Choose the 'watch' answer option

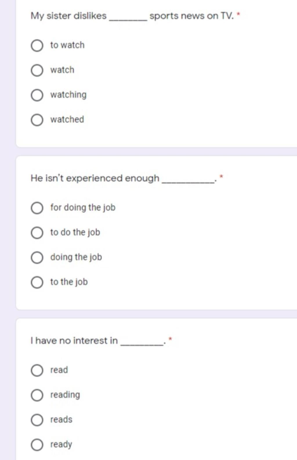click(x=37, y=70)
